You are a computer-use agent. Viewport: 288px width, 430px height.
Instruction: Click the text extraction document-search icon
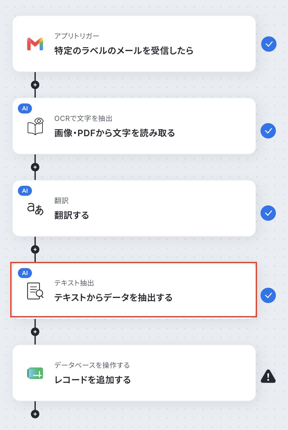(x=35, y=291)
